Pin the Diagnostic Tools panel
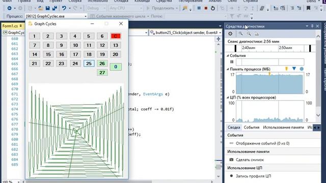326x183 pixels. [312, 26]
